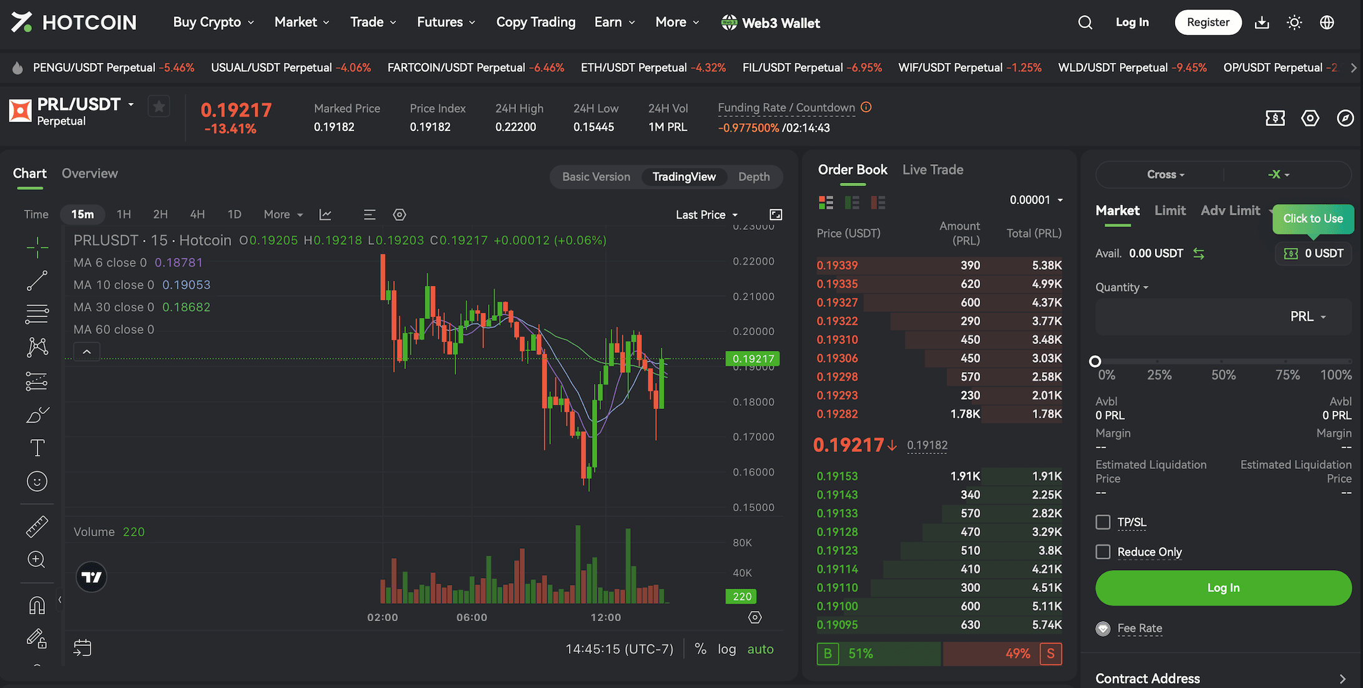Select the forecasting position tool
This screenshot has width=1363, height=688.
coord(37,381)
